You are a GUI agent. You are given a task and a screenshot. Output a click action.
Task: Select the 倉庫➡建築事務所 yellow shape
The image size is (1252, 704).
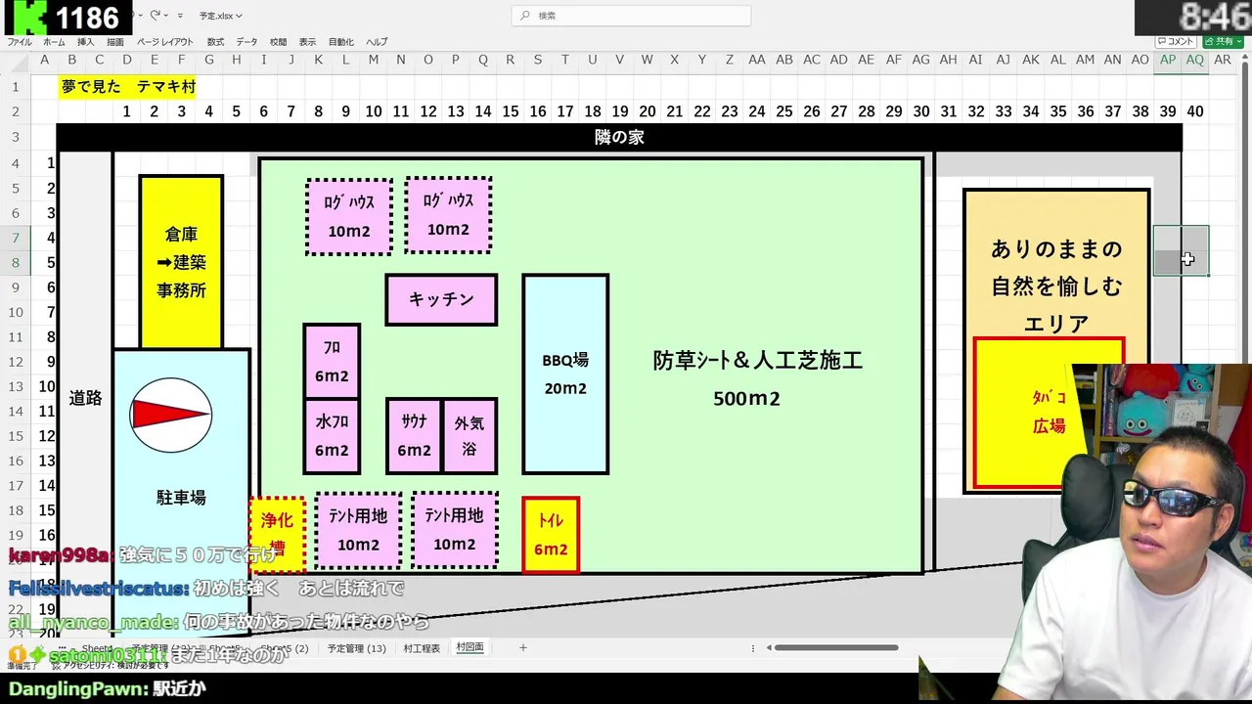pos(181,262)
